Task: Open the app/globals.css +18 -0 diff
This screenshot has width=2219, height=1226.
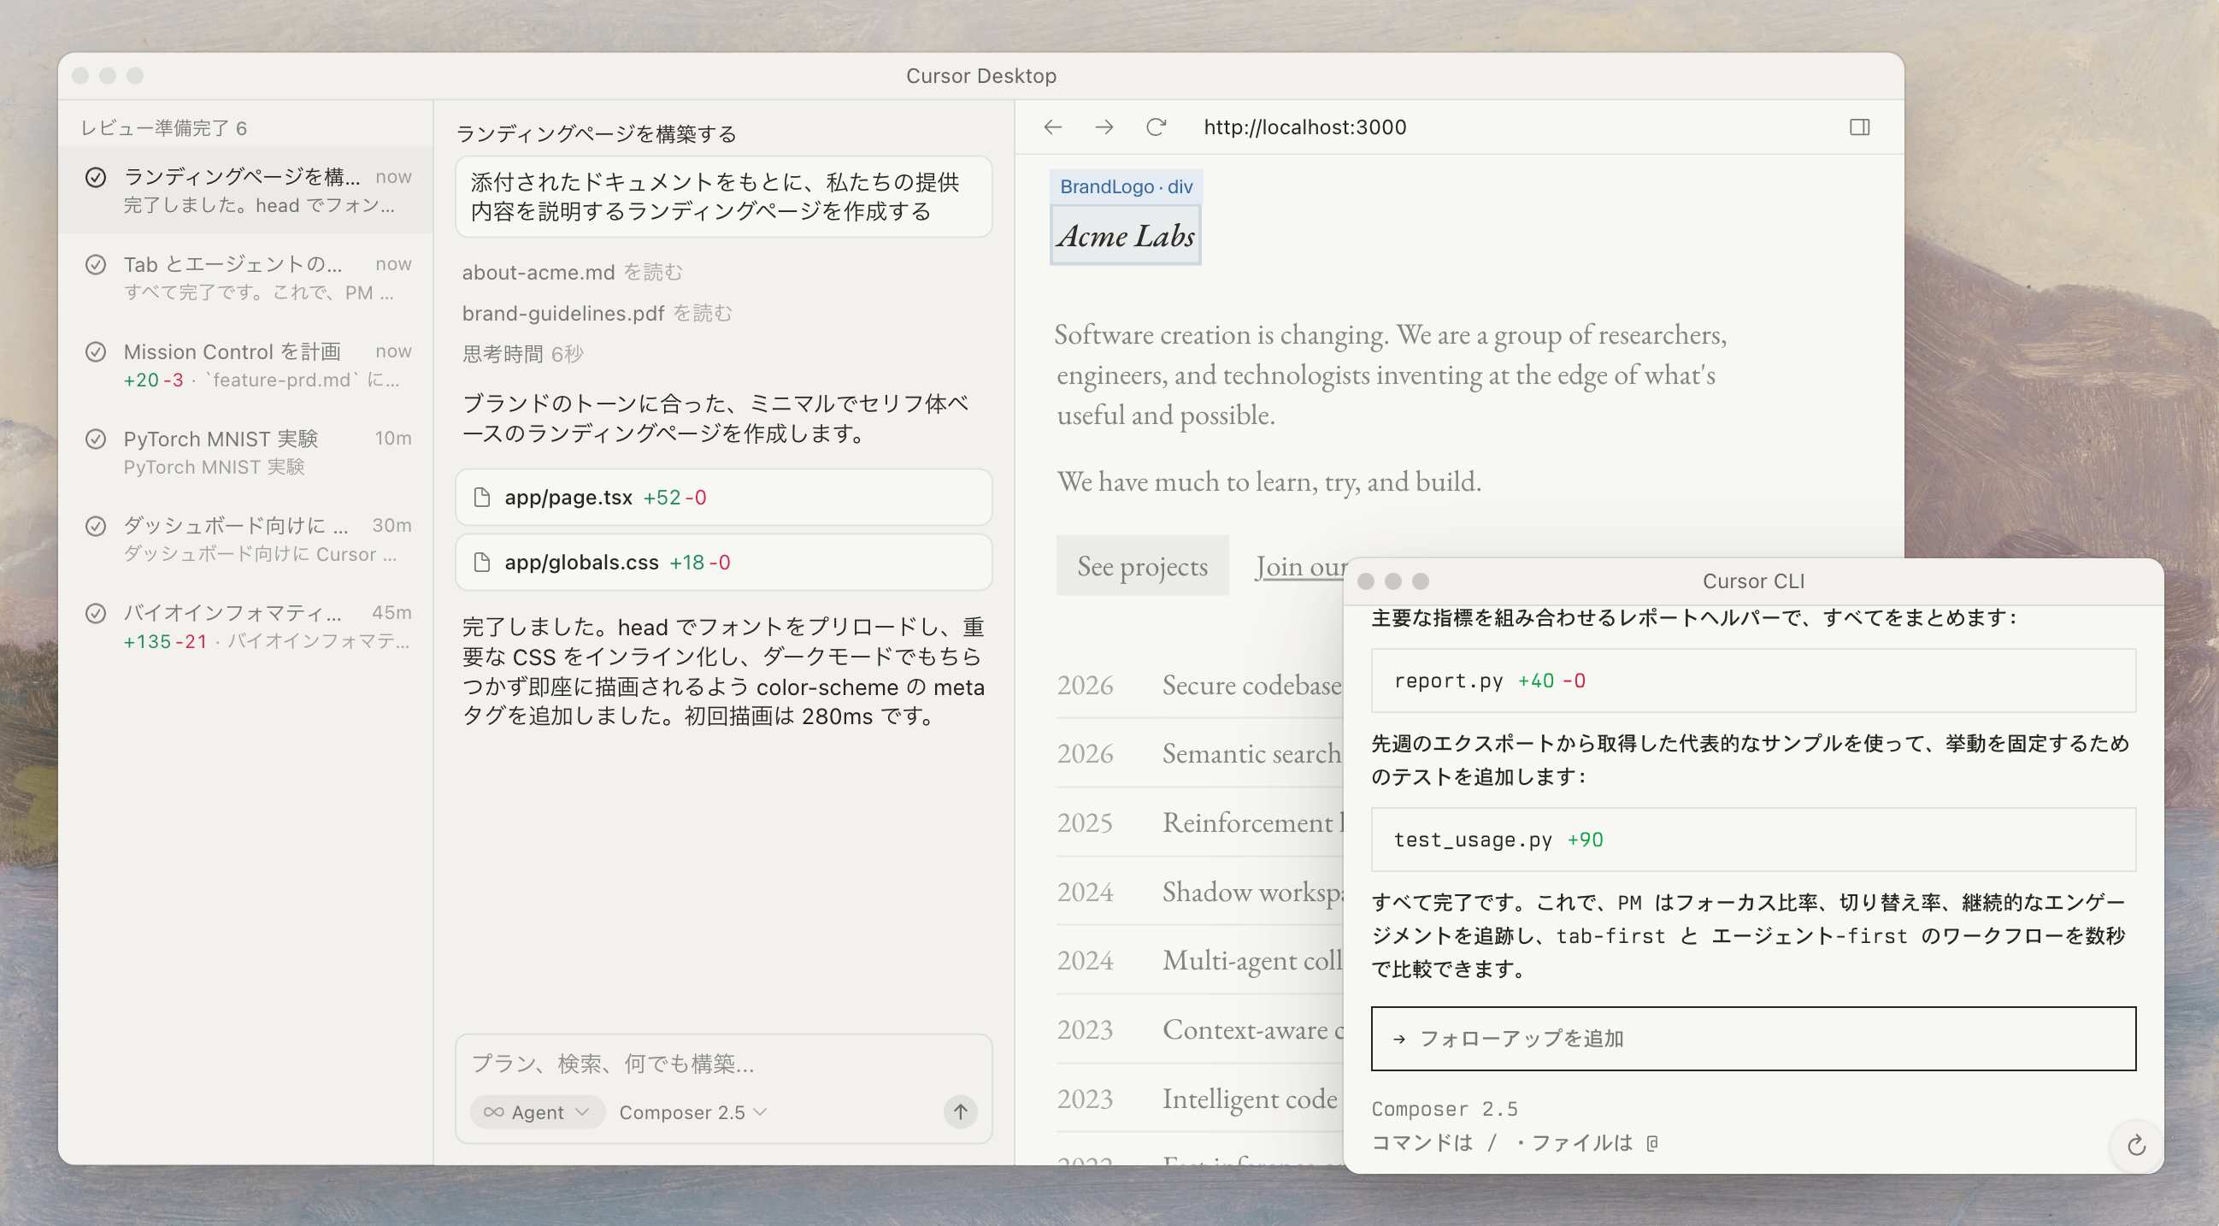Action: click(x=724, y=563)
